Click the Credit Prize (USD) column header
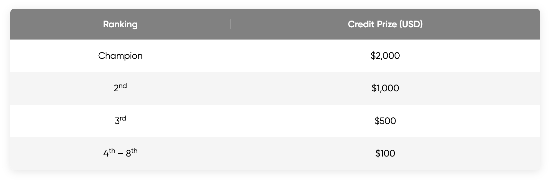The width and height of the screenshot is (553, 180). pyautogui.click(x=385, y=24)
